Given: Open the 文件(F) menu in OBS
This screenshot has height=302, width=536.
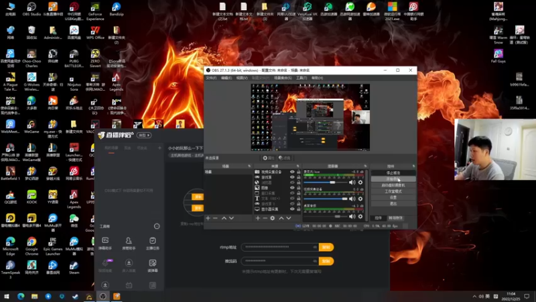Looking at the screenshot, I should tap(211, 78).
